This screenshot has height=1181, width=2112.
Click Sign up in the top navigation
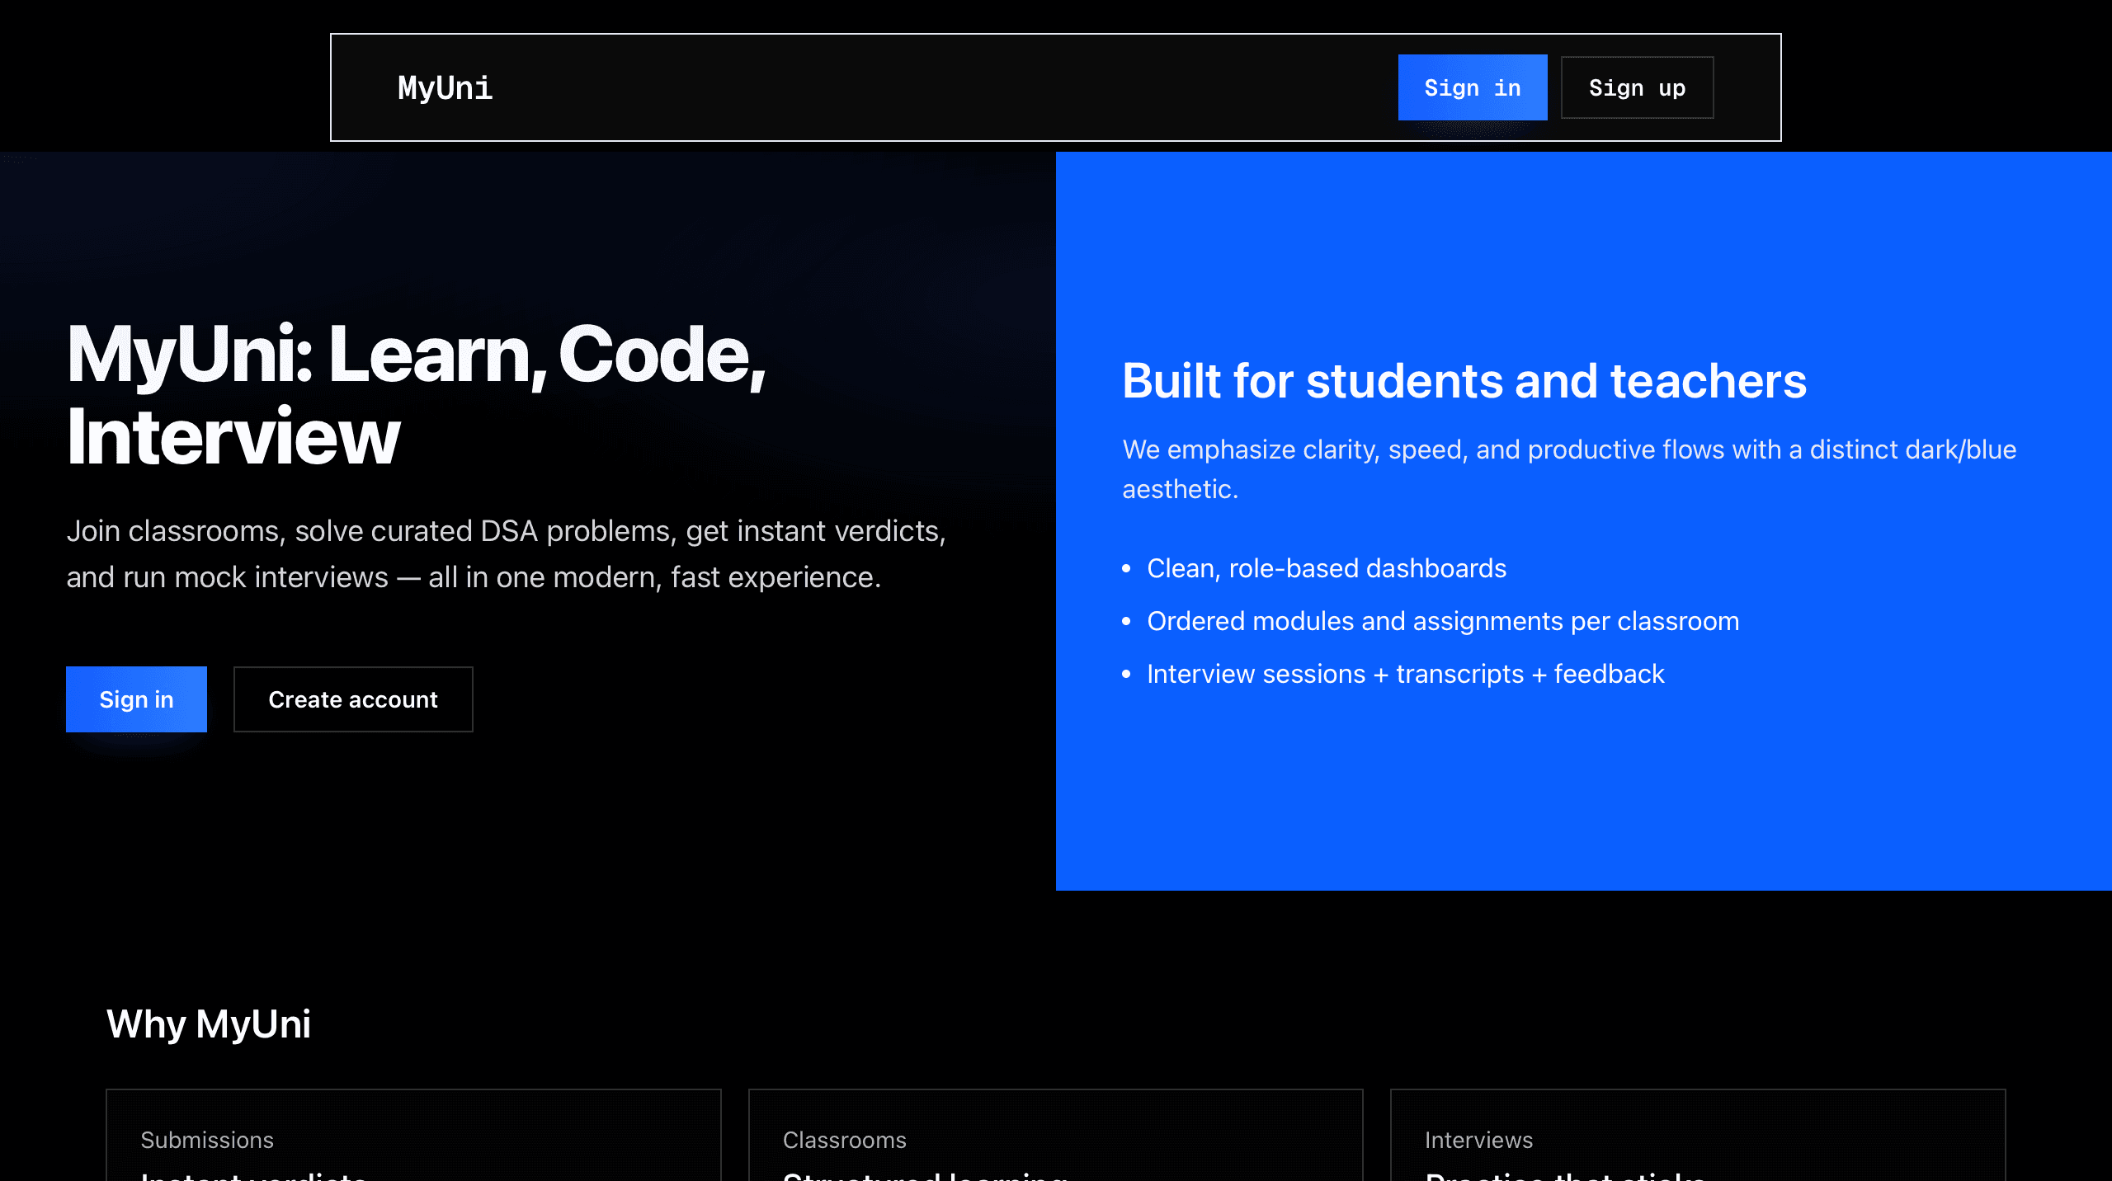click(1637, 87)
